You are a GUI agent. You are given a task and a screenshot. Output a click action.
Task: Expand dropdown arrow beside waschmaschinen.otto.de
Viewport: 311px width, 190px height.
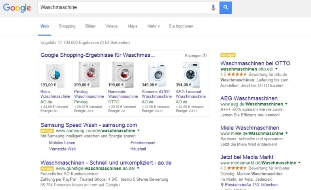click(277, 69)
